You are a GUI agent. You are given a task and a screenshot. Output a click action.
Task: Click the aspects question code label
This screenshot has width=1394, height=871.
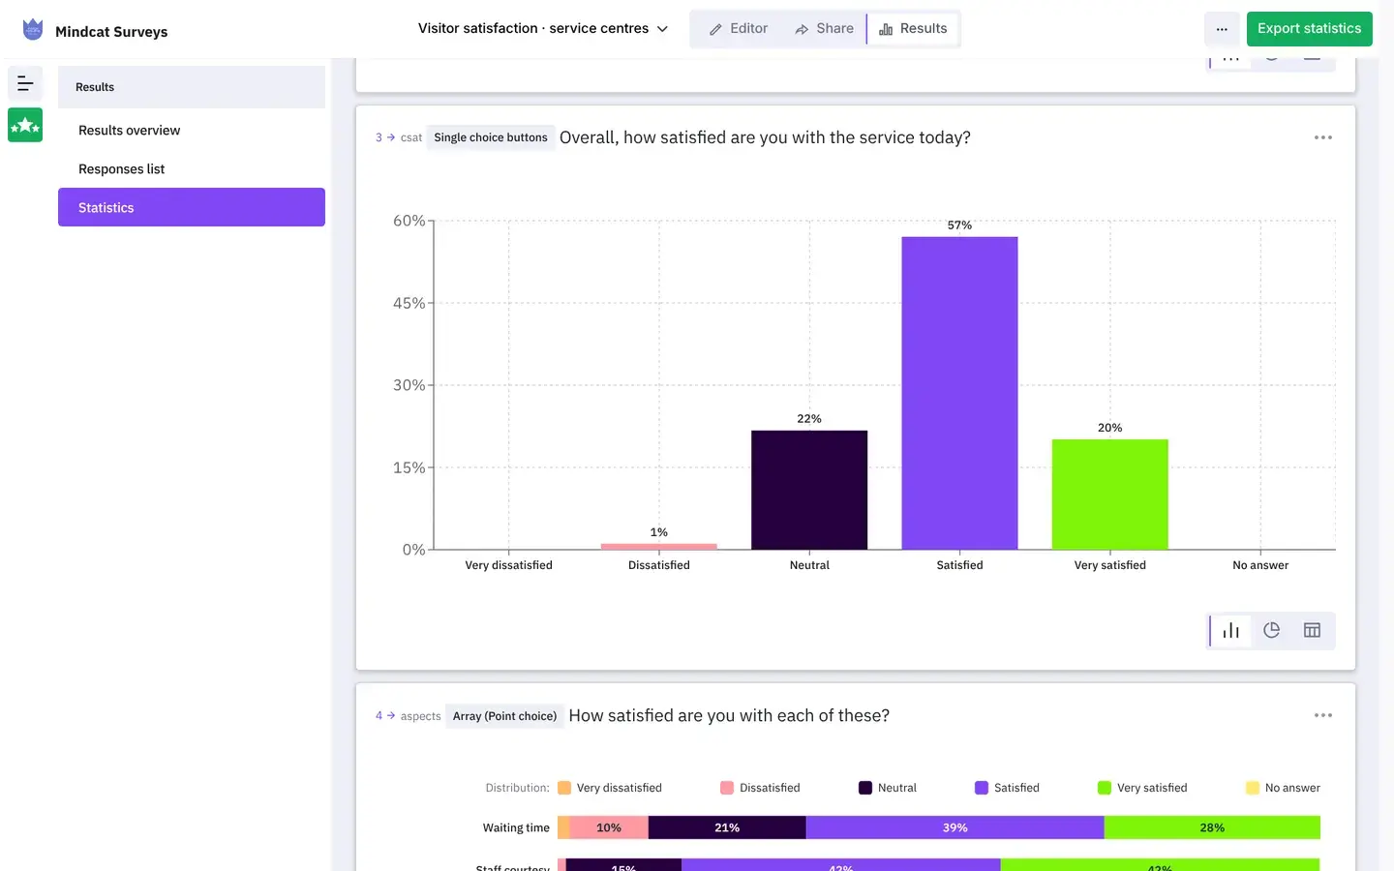point(420,716)
